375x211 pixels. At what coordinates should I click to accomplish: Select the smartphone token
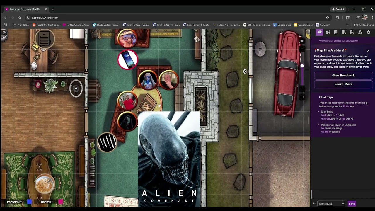[x=128, y=60]
